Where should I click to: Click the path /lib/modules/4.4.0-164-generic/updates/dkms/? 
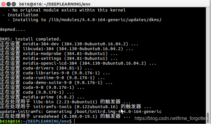[105, 20]
